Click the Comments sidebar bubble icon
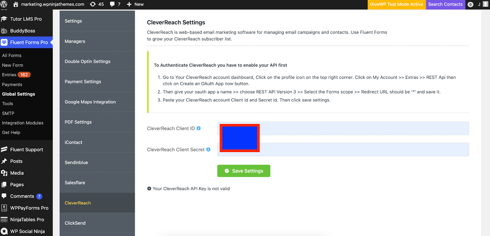The image size is (490, 236). click(x=4, y=196)
